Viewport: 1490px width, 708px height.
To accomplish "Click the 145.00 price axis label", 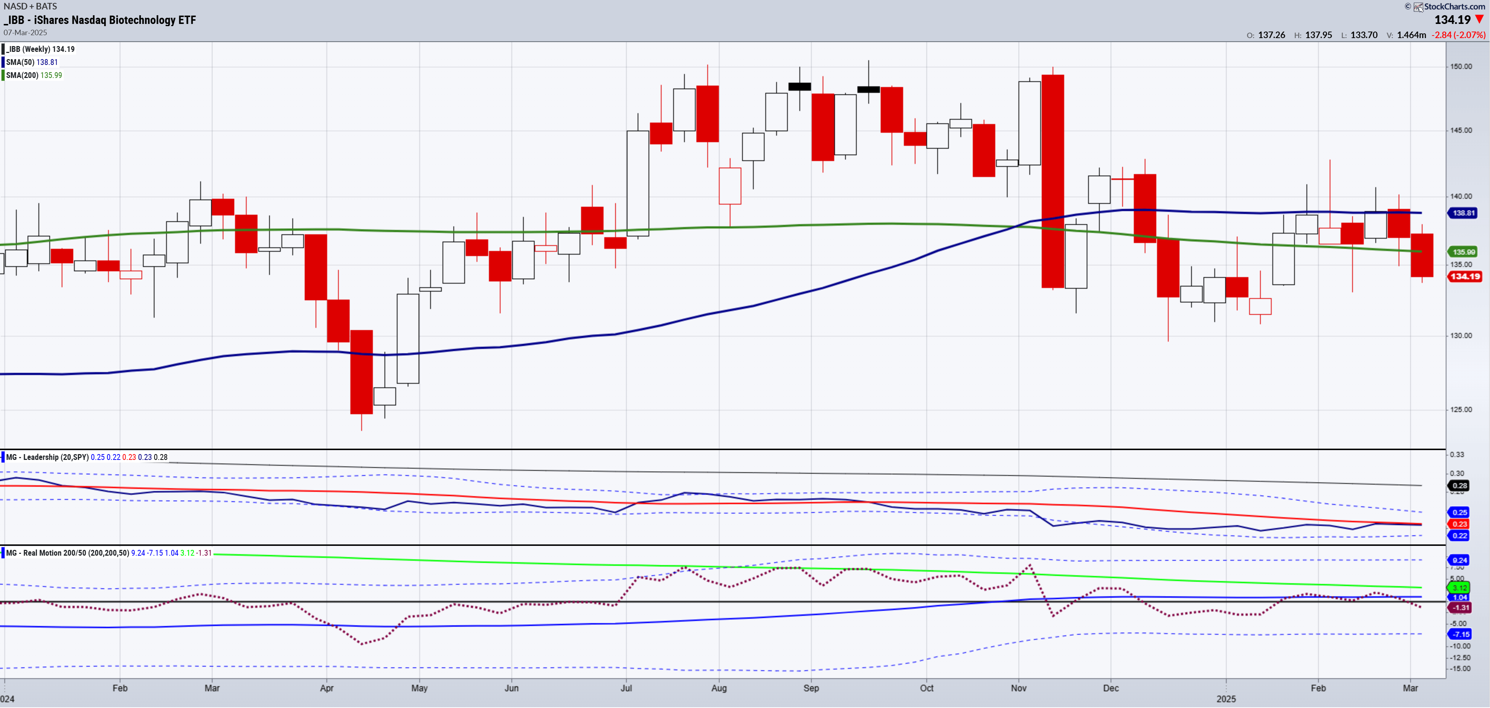I will (x=1461, y=130).
